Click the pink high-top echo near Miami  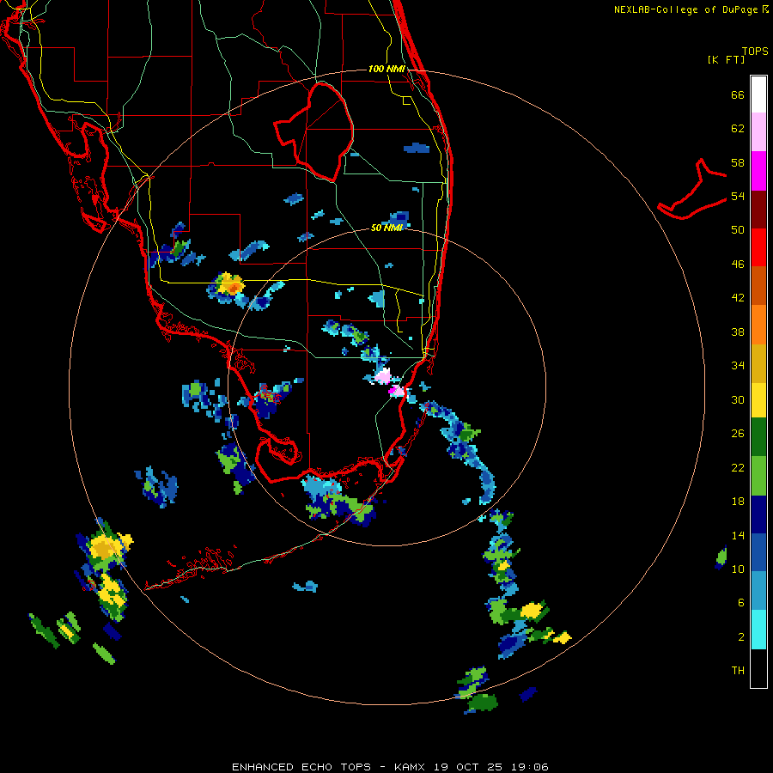pos(383,377)
